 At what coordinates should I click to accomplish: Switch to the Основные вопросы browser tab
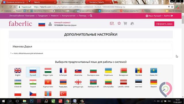tap(16, 2)
